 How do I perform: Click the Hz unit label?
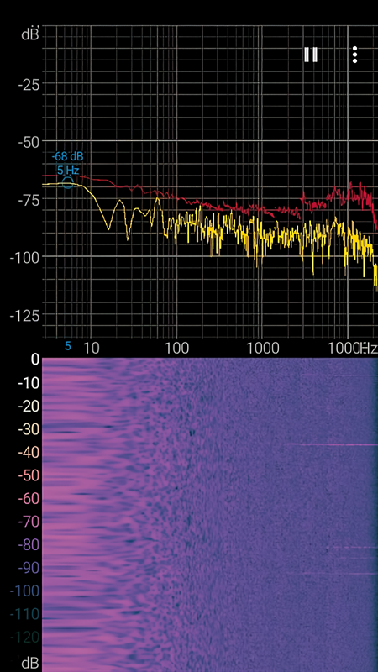point(369,348)
